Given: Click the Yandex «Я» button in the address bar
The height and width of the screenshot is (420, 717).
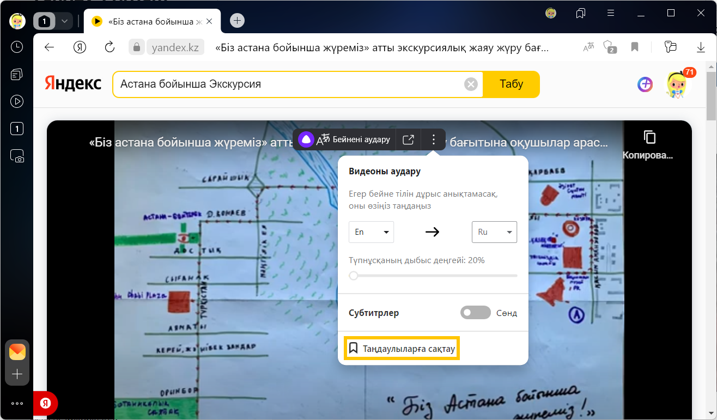Looking at the screenshot, I should 80,47.
